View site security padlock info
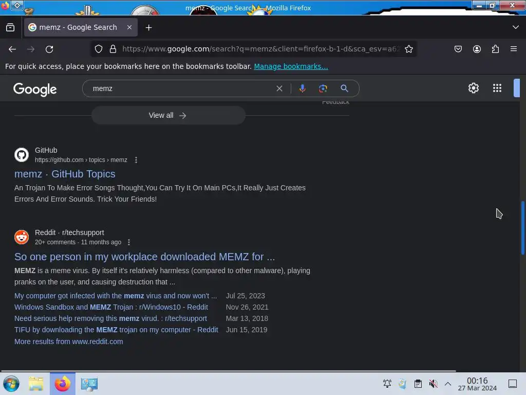Viewport: 526px width, 395px height. click(x=113, y=49)
